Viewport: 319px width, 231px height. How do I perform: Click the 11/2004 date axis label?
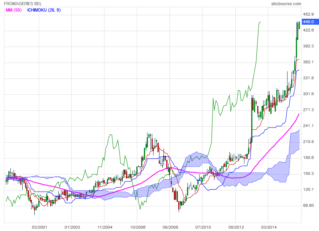click(105, 227)
